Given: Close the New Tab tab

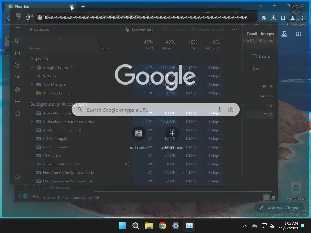Looking at the screenshot, I should coord(72,6).
